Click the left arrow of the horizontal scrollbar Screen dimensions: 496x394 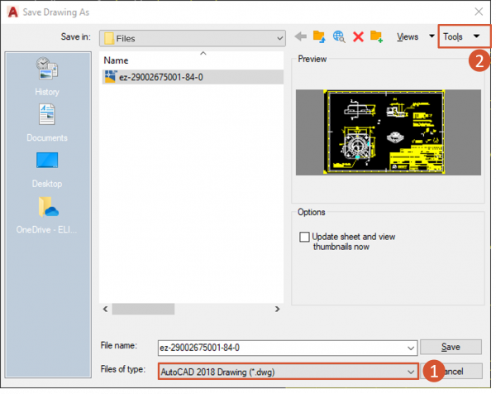coord(106,309)
